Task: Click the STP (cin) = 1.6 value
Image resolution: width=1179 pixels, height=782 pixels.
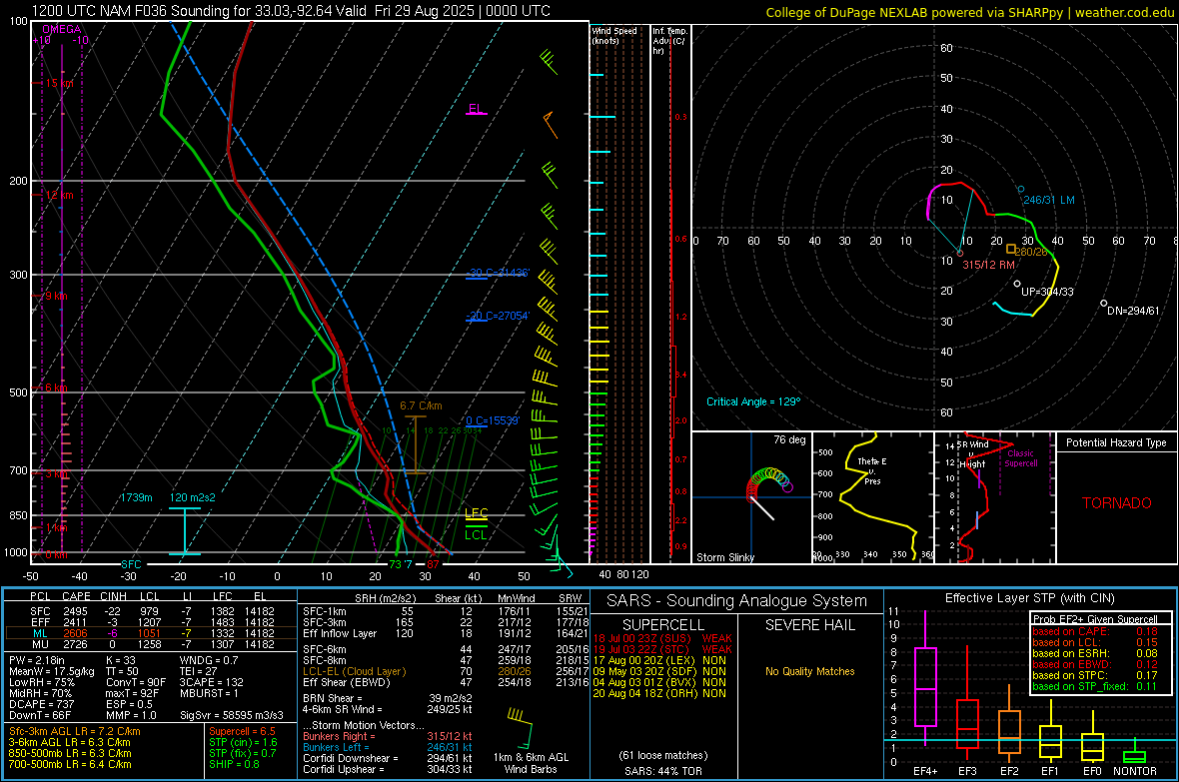Action: coord(243,742)
